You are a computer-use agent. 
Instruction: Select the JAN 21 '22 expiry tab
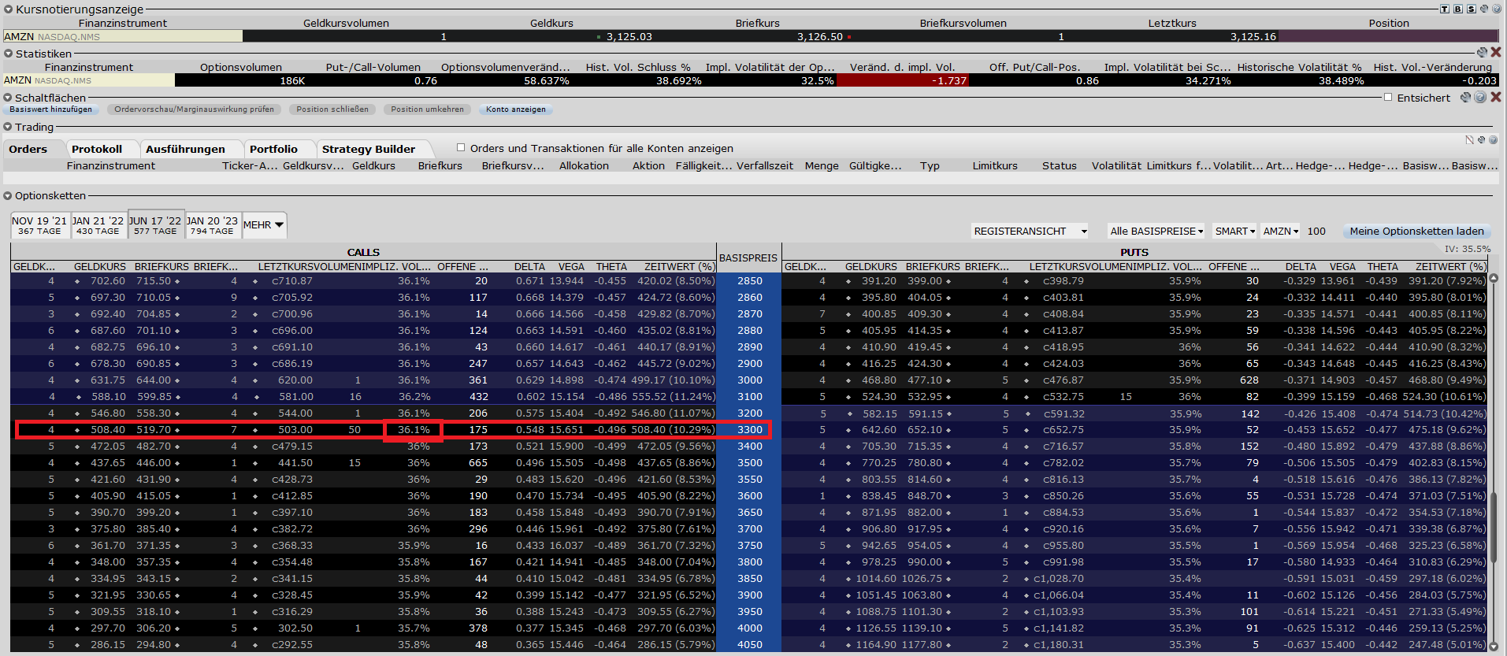pos(98,225)
